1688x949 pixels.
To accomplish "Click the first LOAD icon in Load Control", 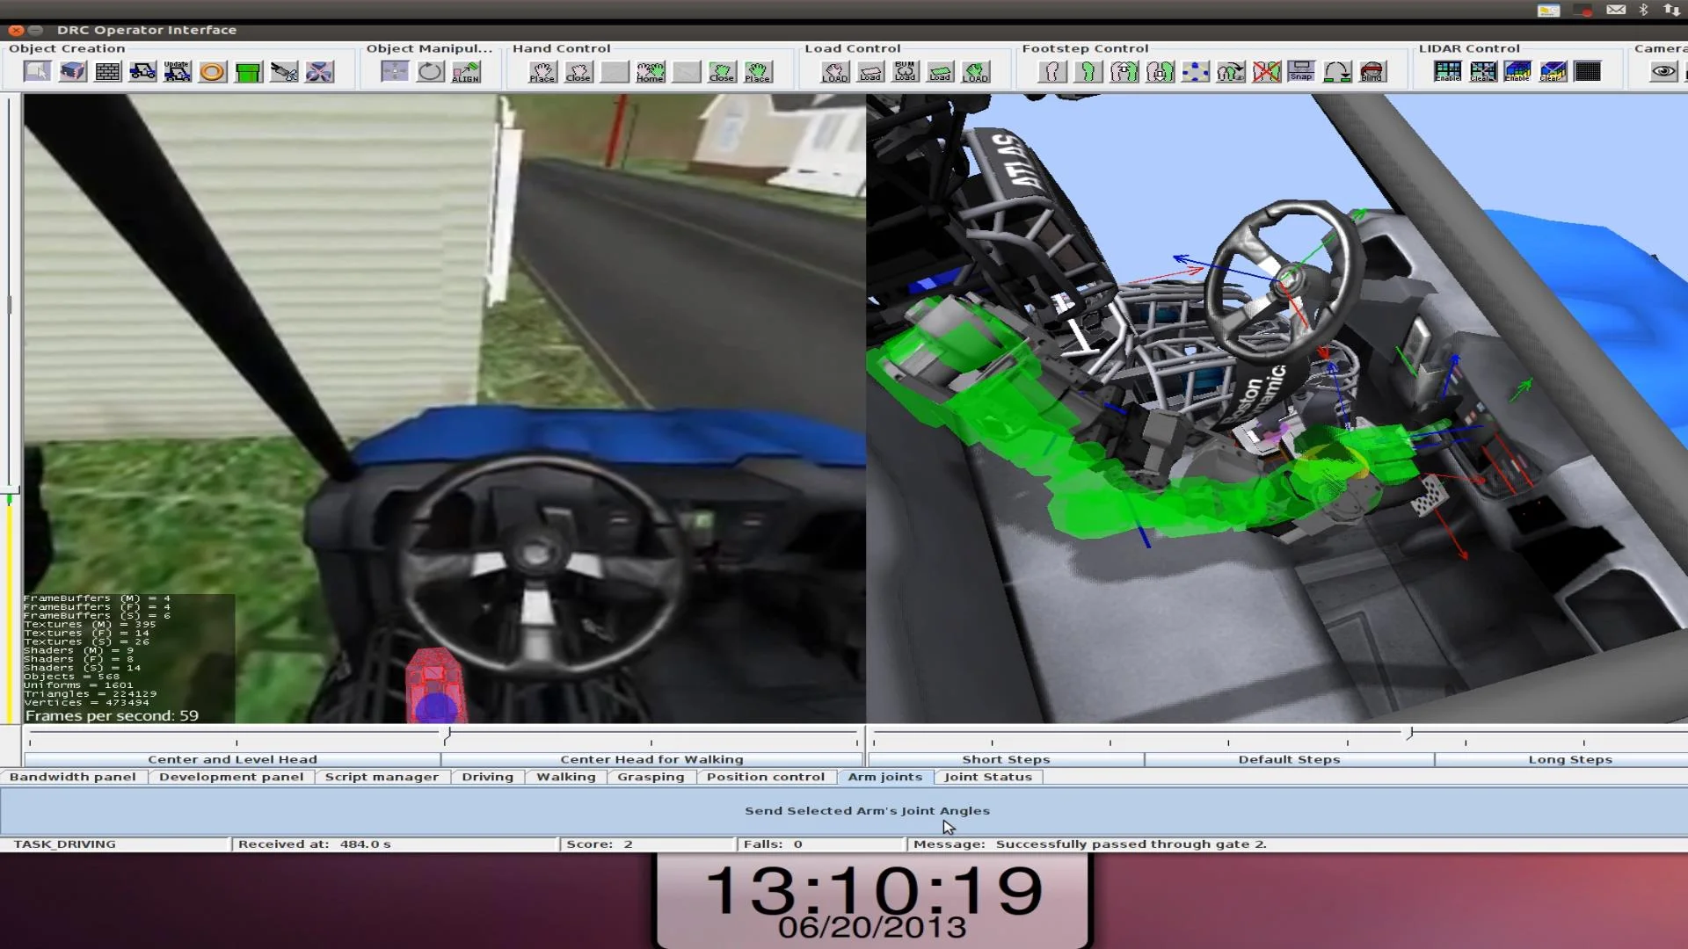I will [x=834, y=71].
